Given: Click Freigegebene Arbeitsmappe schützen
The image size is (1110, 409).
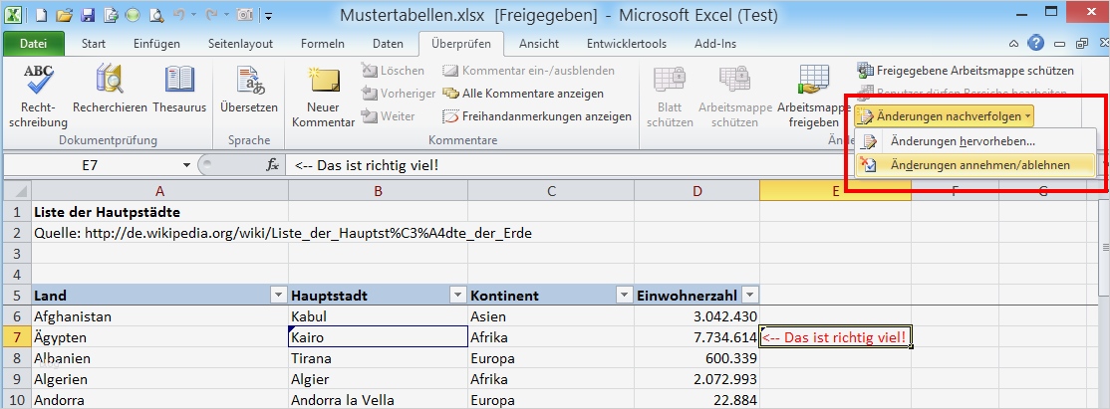Looking at the screenshot, I should click(965, 71).
